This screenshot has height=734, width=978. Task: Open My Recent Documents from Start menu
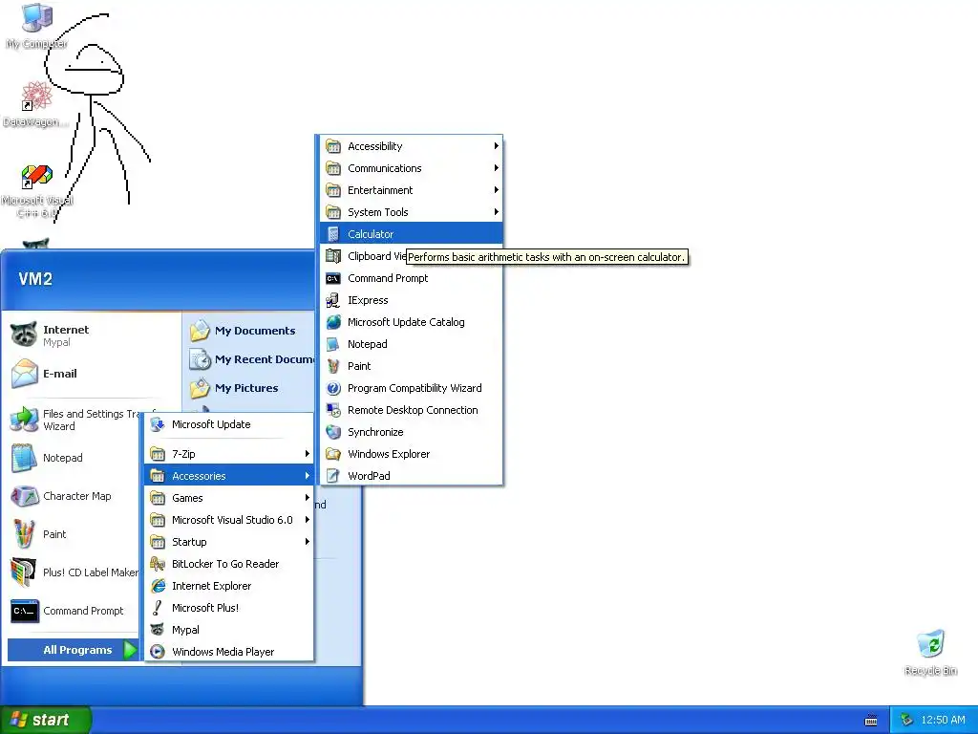(251, 359)
